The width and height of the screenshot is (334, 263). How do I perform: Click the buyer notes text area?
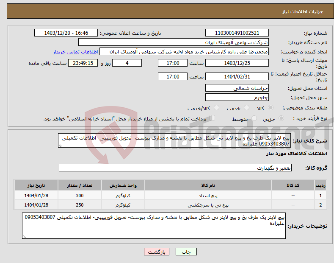point(154,226)
